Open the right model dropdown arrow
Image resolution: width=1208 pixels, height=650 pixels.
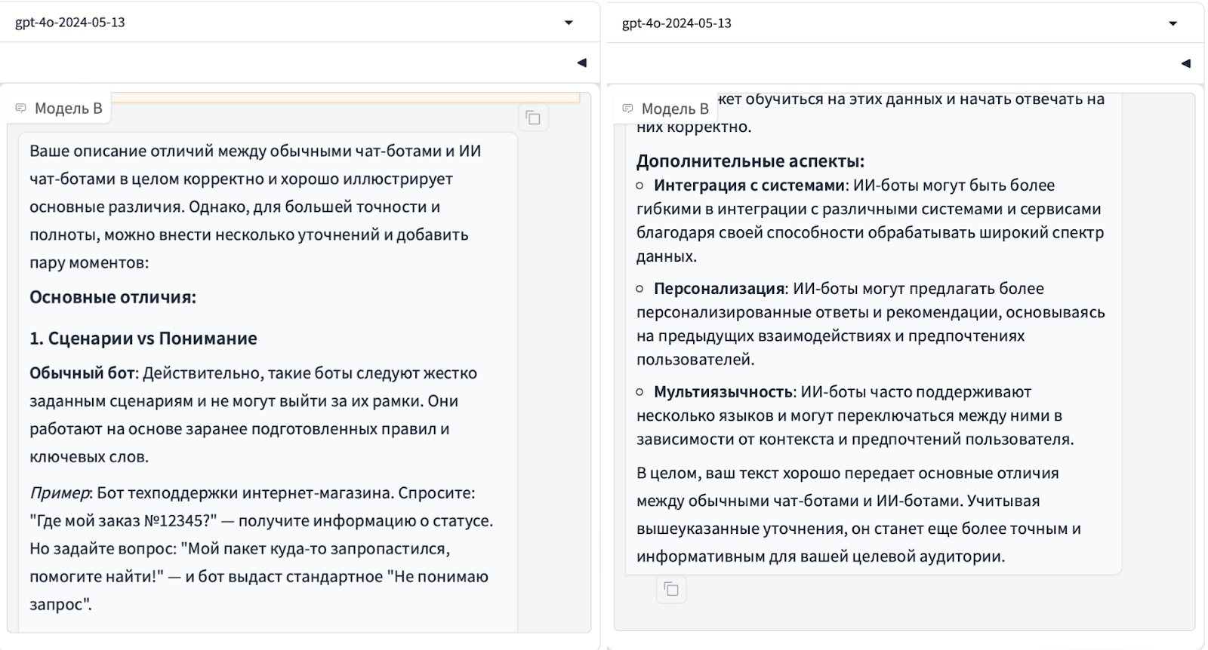click(x=1173, y=23)
